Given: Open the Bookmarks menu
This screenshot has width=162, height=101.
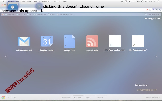Looking at the screenshot, I should pyautogui.click(x=47, y=1).
